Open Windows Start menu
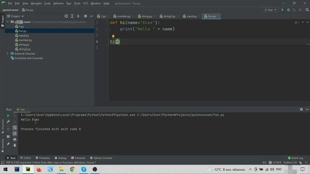 (x=5, y=169)
